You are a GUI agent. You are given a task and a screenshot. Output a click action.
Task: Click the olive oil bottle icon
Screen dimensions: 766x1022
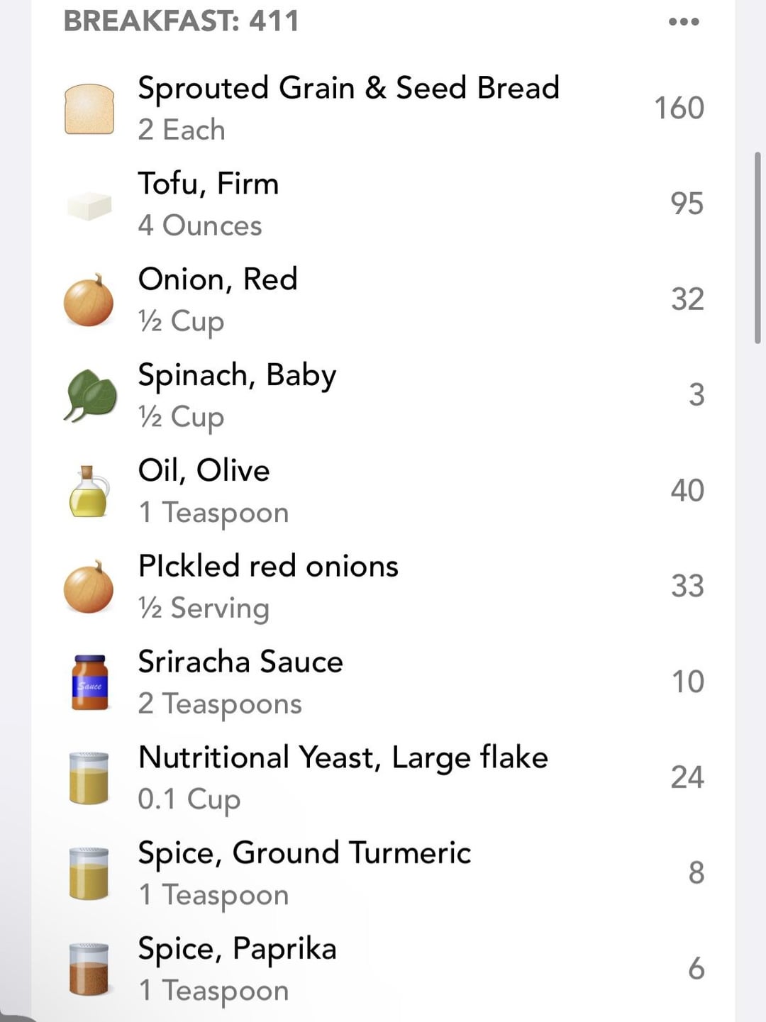point(89,491)
